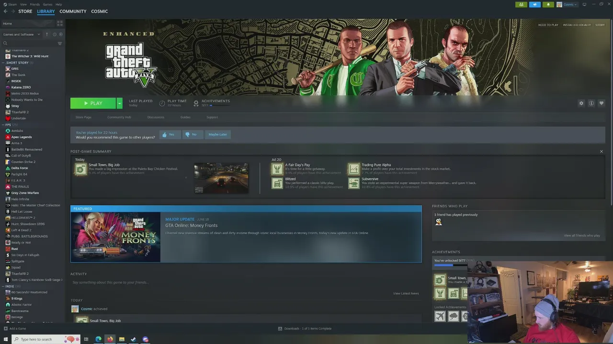This screenshot has height=344, width=613.
Task: Open the GTA Online Money Fronts thumbnail
Action: [115, 237]
